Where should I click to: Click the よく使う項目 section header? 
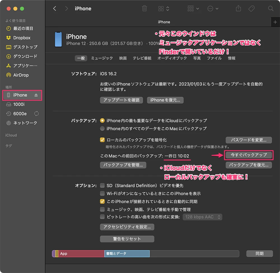tap(15, 21)
